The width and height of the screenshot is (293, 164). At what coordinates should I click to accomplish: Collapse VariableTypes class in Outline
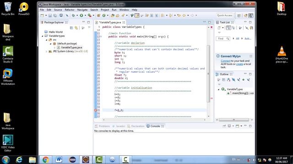pos(219,89)
